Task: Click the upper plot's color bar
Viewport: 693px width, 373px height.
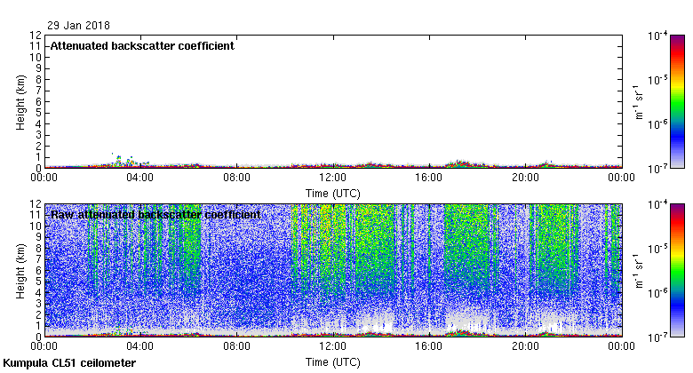Action: [677, 101]
